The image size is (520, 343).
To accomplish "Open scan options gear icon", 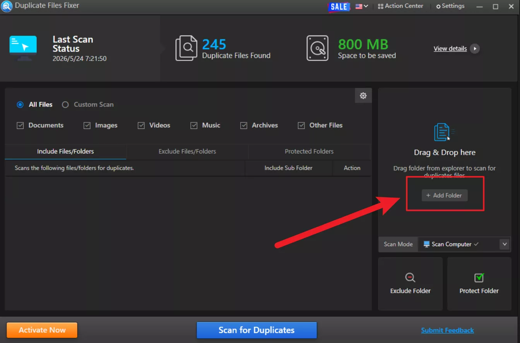I will tap(363, 96).
